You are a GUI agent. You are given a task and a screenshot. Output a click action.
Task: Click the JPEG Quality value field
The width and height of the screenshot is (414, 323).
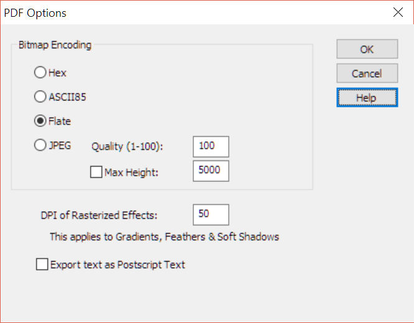[211, 147]
